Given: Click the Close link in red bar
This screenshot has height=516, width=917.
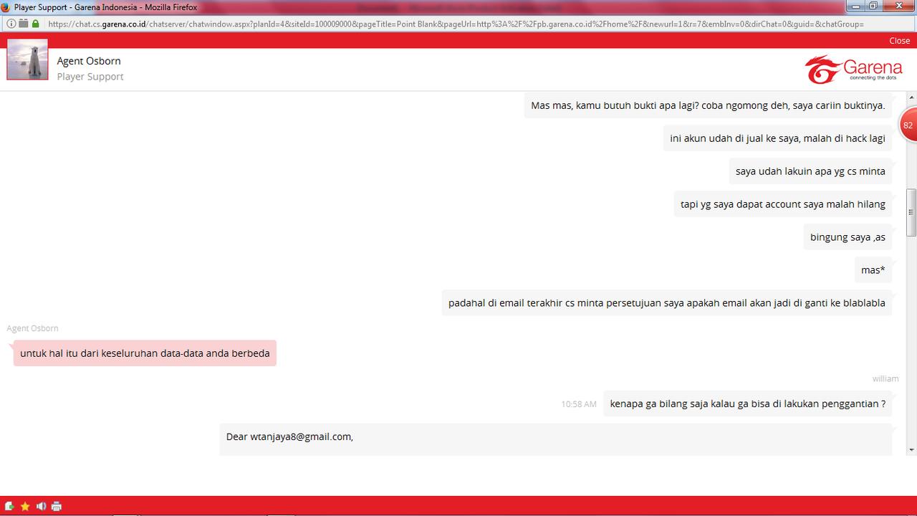Looking at the screenshot, I should point(899,41).
